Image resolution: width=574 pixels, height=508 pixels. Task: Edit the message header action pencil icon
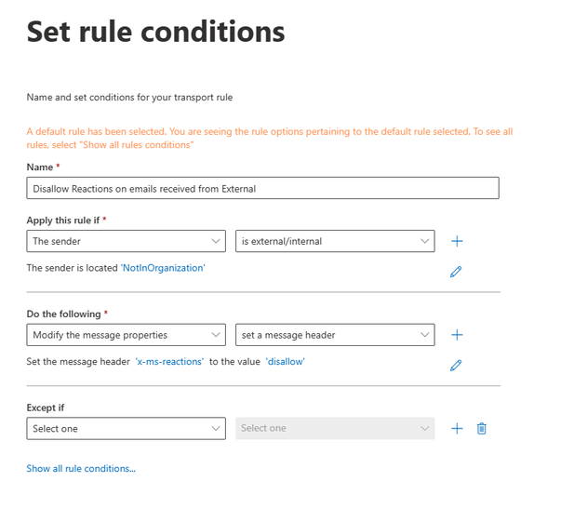point(456,366)
